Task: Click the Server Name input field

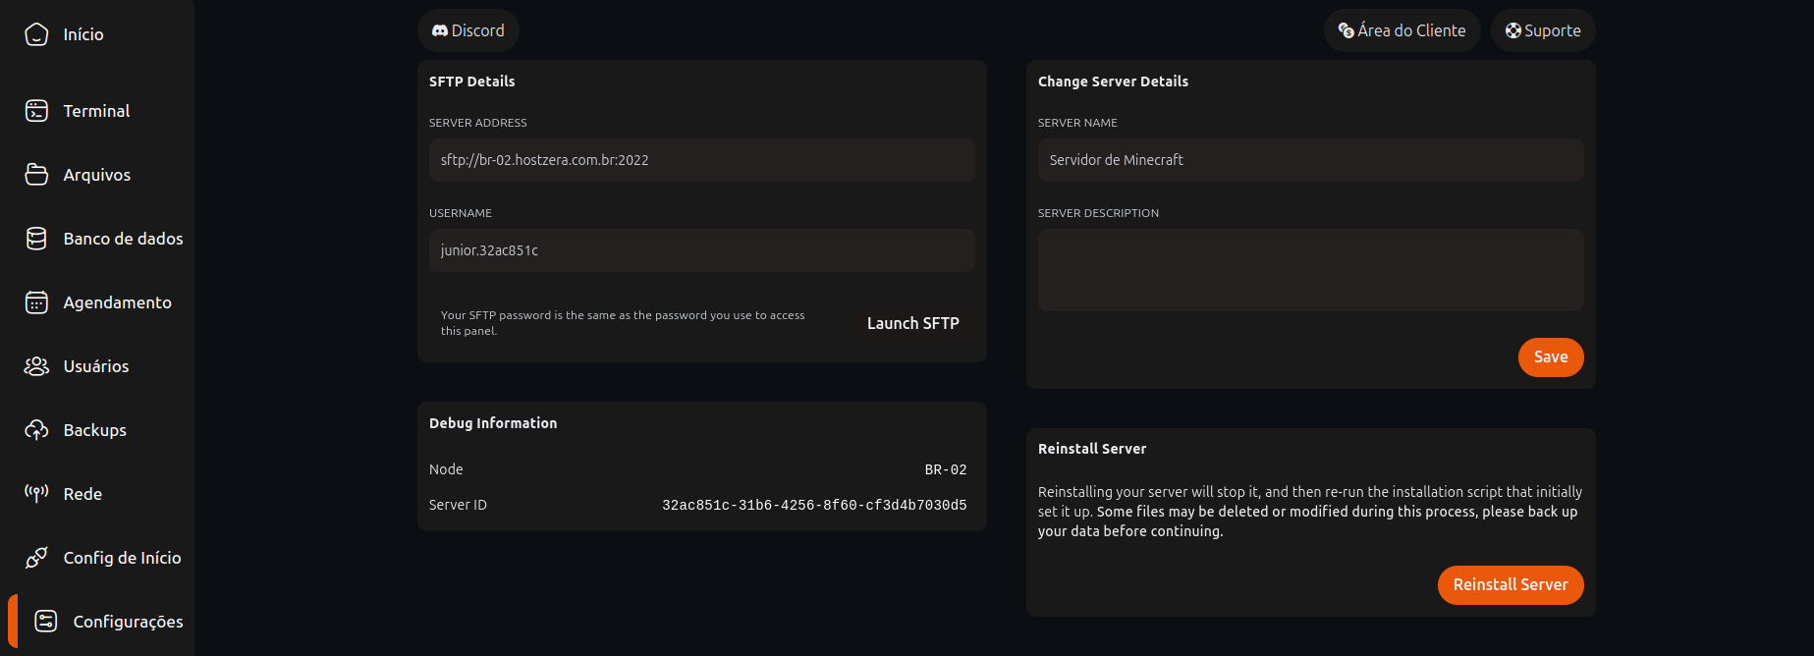Action: coord(1310,160)
